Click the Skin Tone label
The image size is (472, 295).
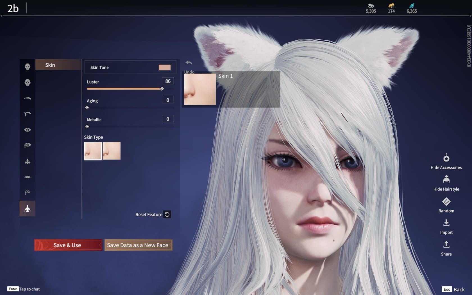tap(99, 67)
